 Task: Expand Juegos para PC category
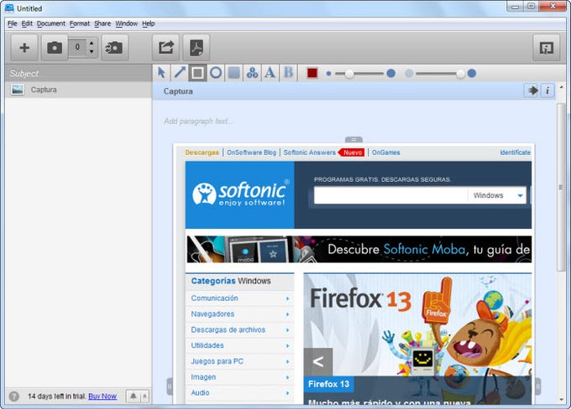[239, 361]
